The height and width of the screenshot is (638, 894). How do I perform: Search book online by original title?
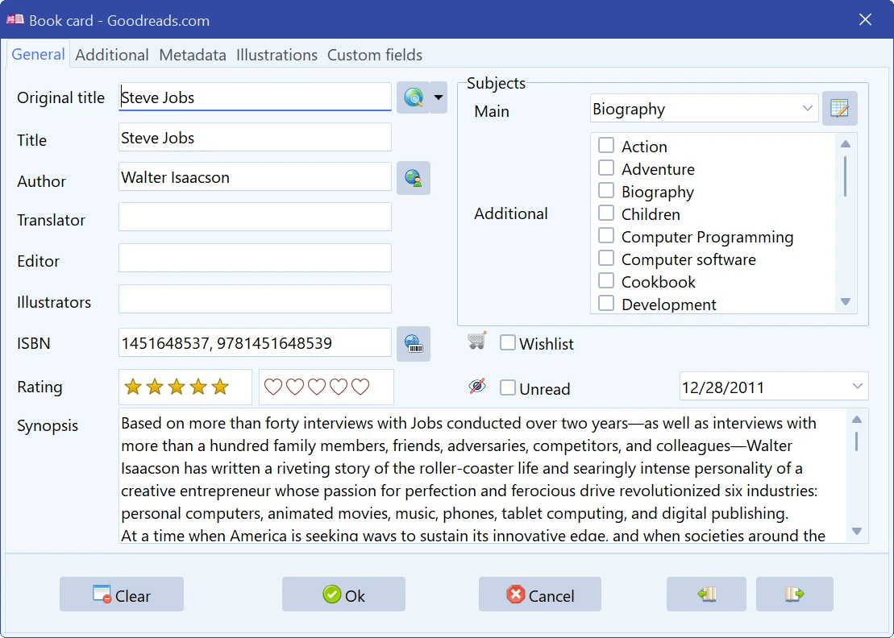click(413, 97)
